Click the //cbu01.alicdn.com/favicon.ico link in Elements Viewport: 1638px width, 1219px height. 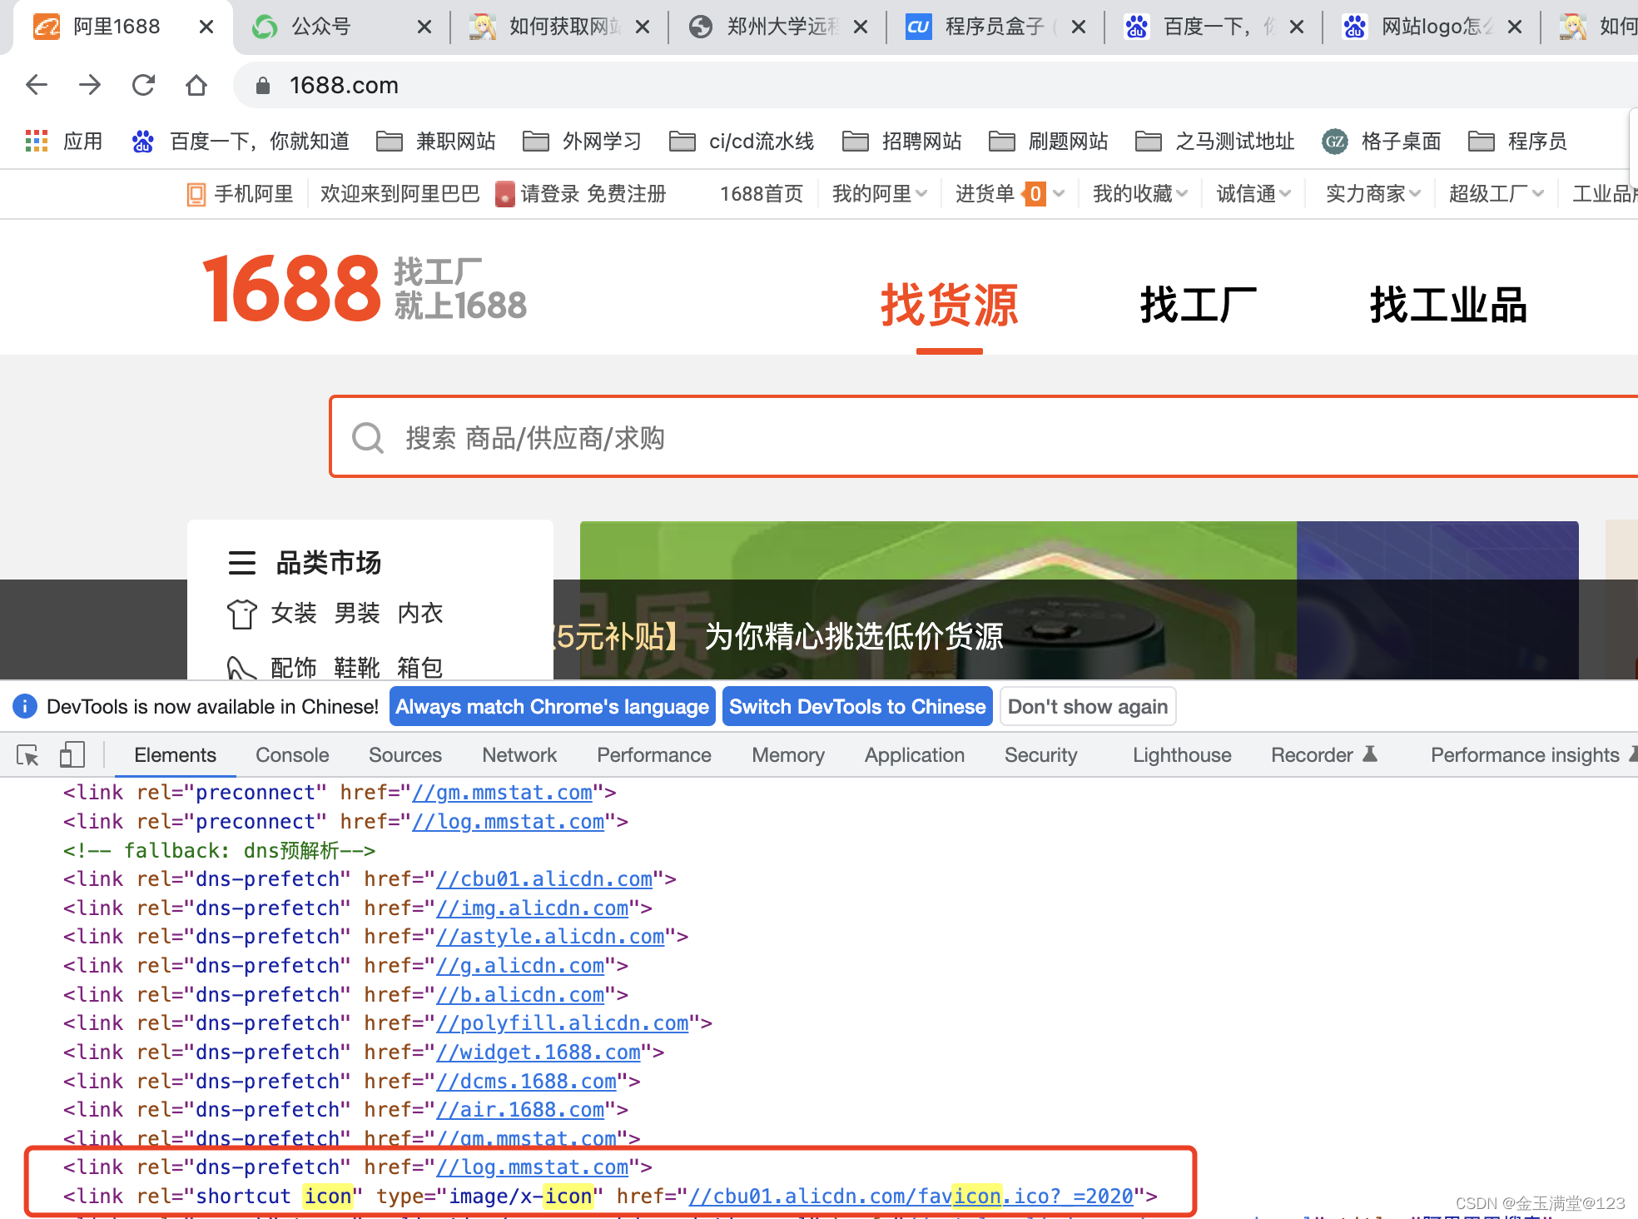[911, 1197]
